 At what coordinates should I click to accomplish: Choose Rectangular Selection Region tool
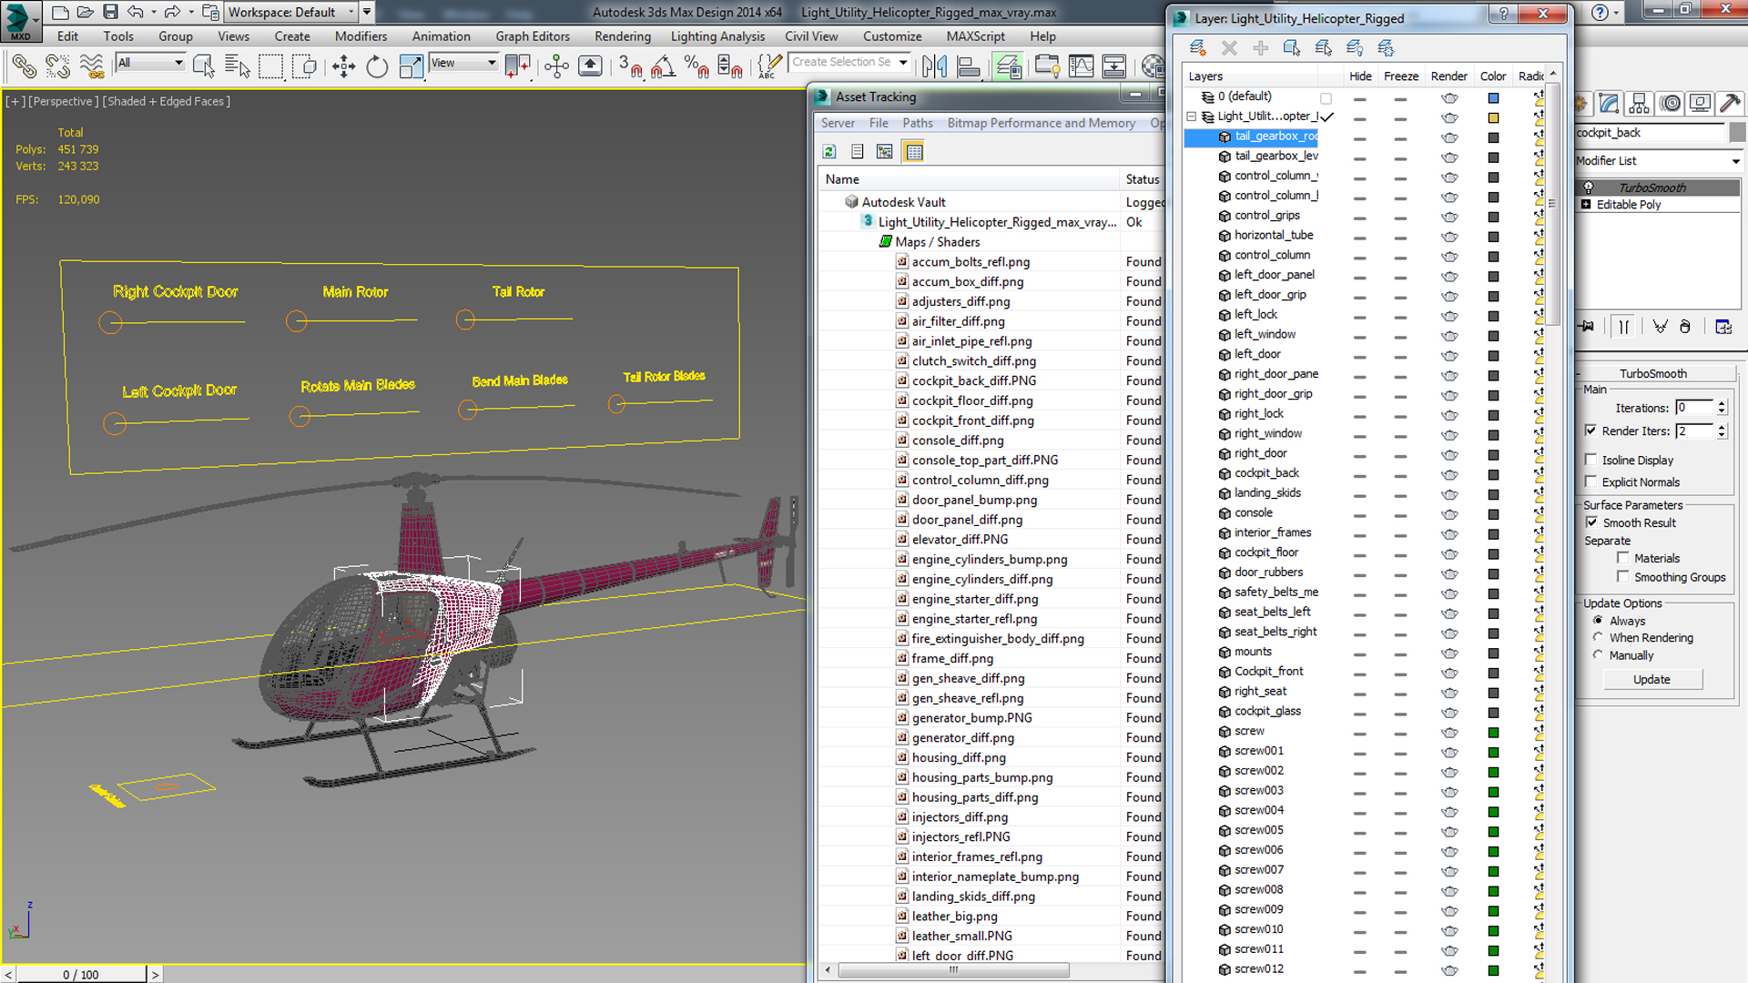[x=270, y=66]
